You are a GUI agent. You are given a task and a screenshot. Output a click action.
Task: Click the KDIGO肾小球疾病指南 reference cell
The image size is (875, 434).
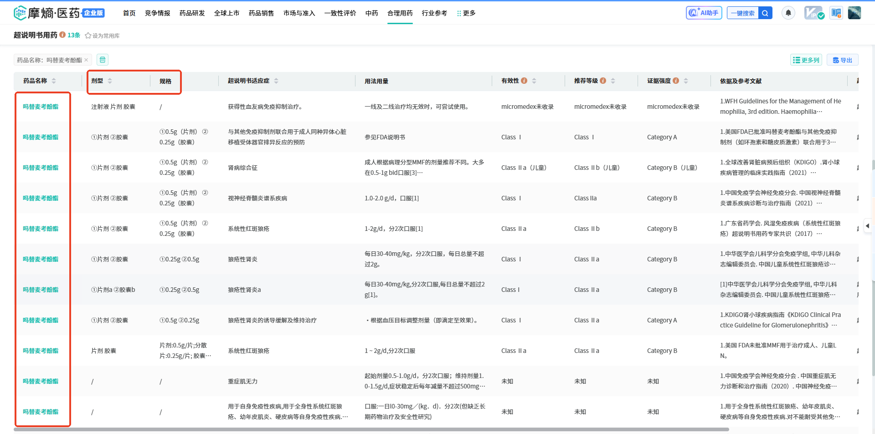tap(781, 320)
